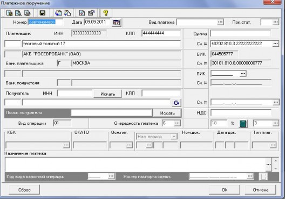Click Искать button next to recipient ИНН
Viewport: 285px width, 199px height.
(107, 94)
